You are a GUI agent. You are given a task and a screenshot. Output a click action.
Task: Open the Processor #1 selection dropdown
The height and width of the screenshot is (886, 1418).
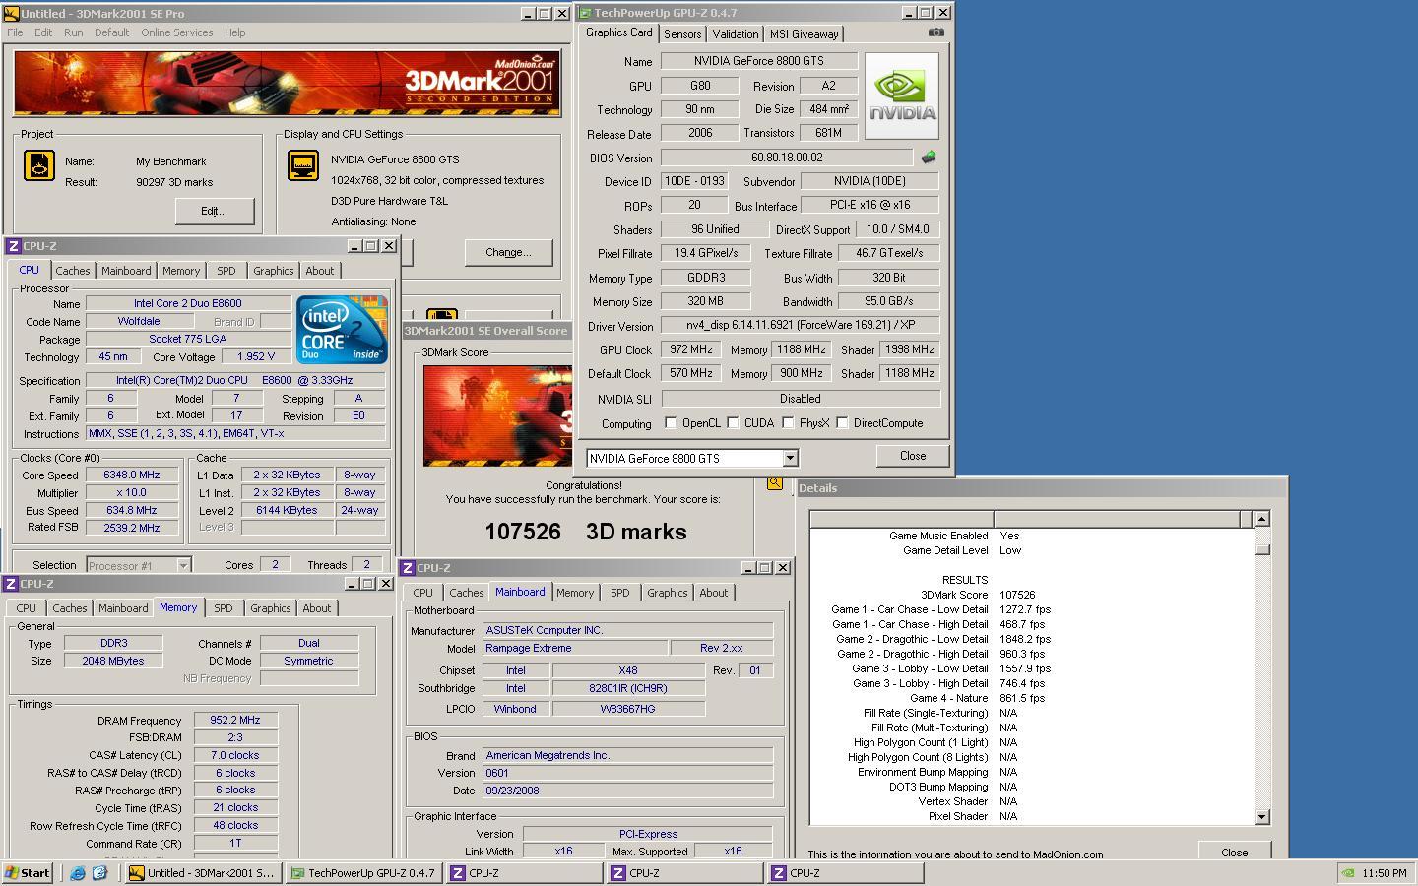pyautogui.click(x=182, y=565)
